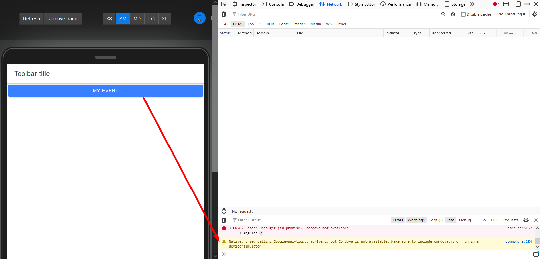Image resolution: width=540 pixels, height=259 pixels.
Task: Sort by the Transferred column header
Action: click(x=447, y=33)
